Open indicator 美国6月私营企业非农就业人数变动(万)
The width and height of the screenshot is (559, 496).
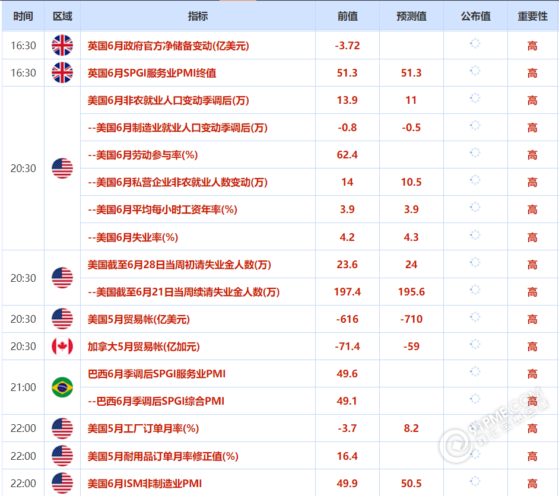pyautogui.click(x=177, y=182)
